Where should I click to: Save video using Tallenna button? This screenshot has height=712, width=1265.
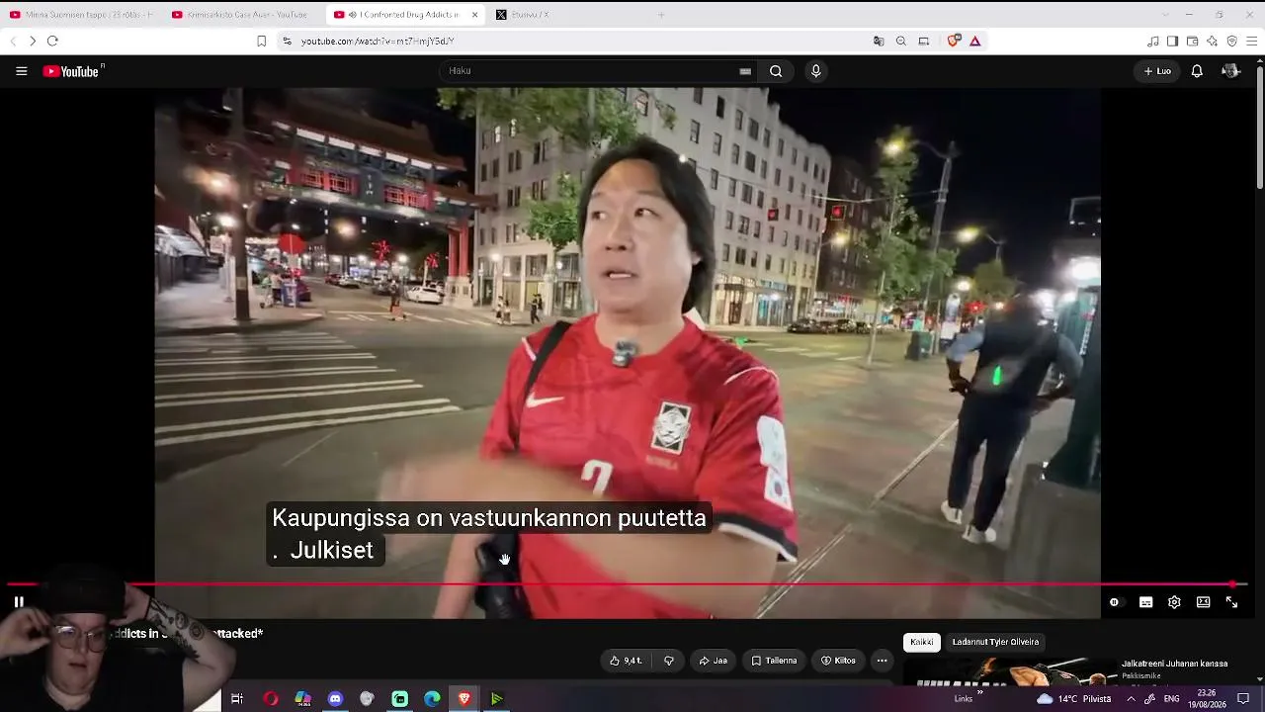point(774,661)
